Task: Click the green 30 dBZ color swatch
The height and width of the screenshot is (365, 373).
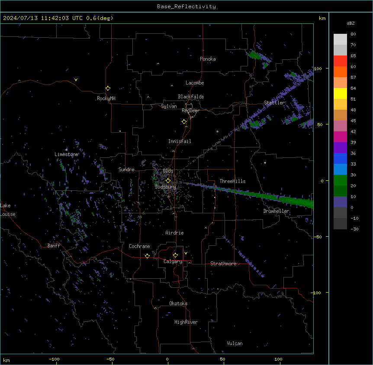Action: point(340,180)
